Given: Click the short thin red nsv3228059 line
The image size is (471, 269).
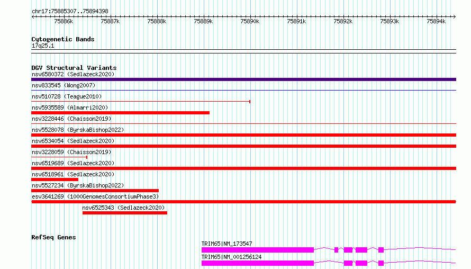Looking at the screenshot, I should 59,157.
